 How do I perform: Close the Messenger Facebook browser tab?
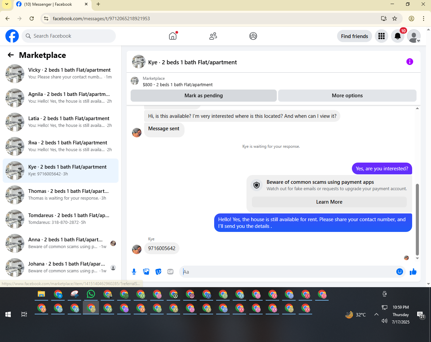(86, 4)
